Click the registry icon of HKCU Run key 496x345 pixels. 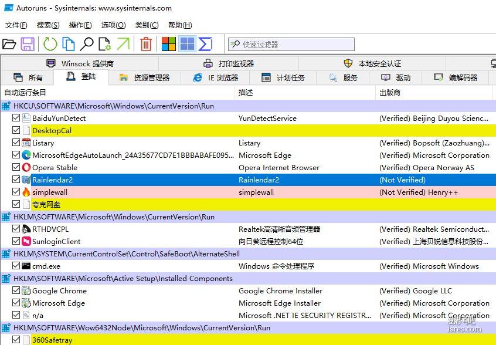[6, 106]
